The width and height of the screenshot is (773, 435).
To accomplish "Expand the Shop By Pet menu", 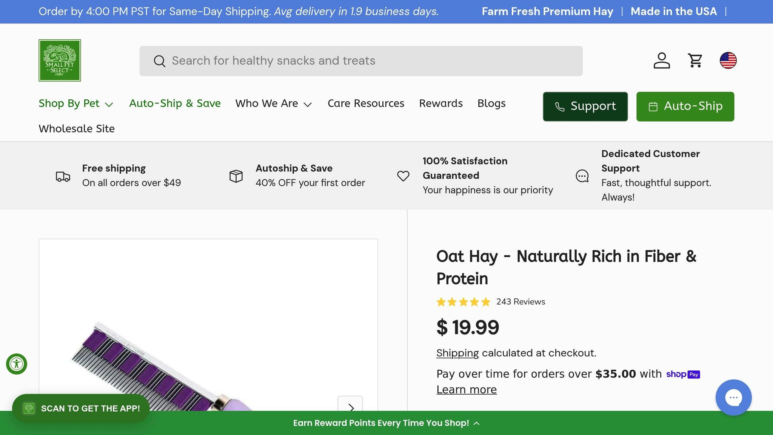I will [x=75, y=103].
